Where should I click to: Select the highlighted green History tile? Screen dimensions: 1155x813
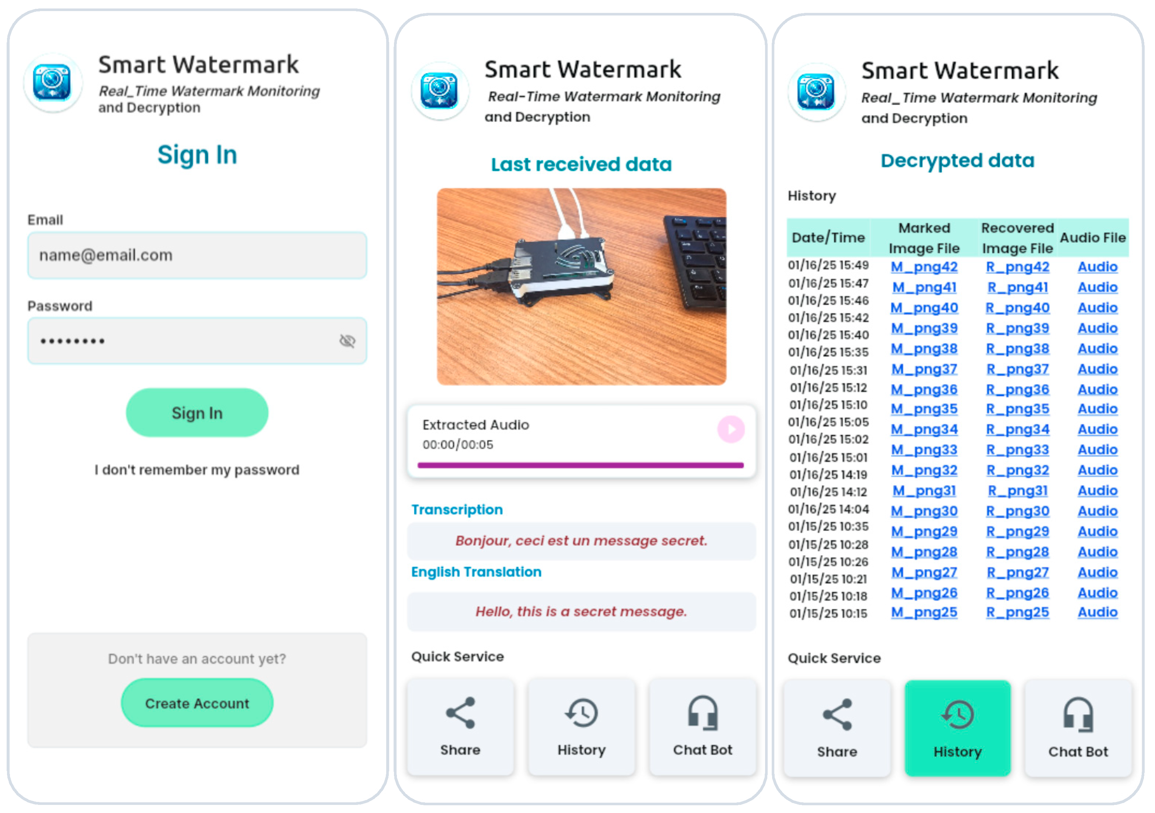click(x=957, y=728)
